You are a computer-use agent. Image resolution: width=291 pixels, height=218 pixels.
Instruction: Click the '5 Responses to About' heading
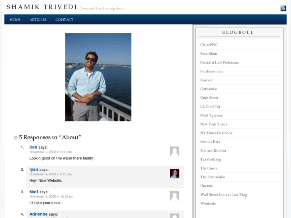tap(50, 137)
